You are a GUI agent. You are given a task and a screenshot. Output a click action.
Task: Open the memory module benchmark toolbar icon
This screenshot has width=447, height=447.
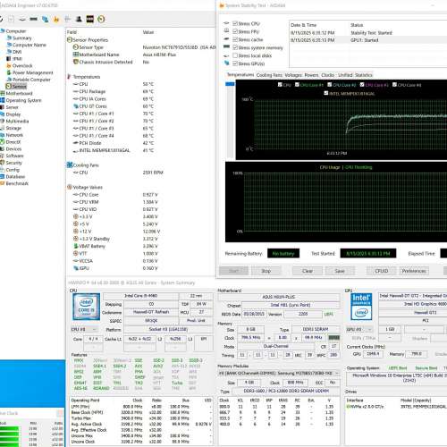tap(34, 20)
